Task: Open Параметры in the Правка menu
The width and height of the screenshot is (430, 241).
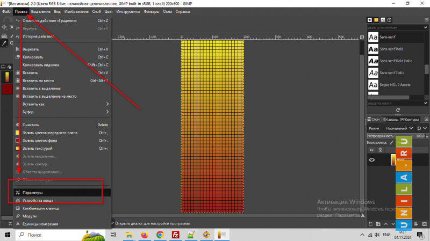Action: click(x=32, y=192)
